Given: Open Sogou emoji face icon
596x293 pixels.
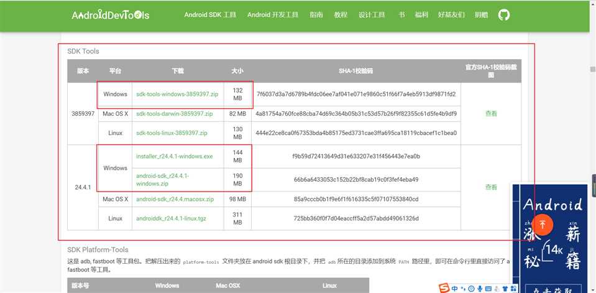Looking at the screenshot, I should tap(471, 289).
